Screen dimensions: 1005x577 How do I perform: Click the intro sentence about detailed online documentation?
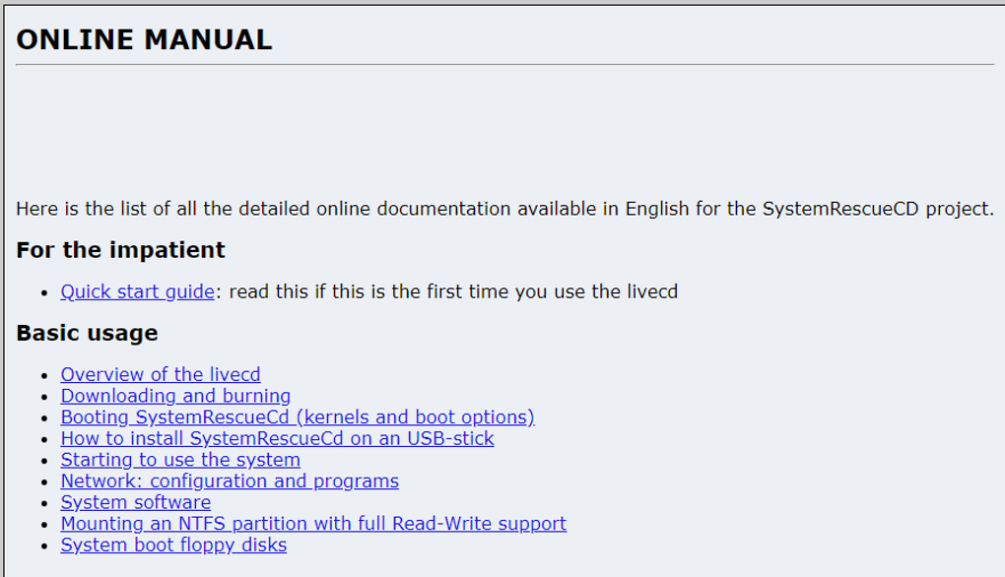pyautogui.click(x=504, y=209)
